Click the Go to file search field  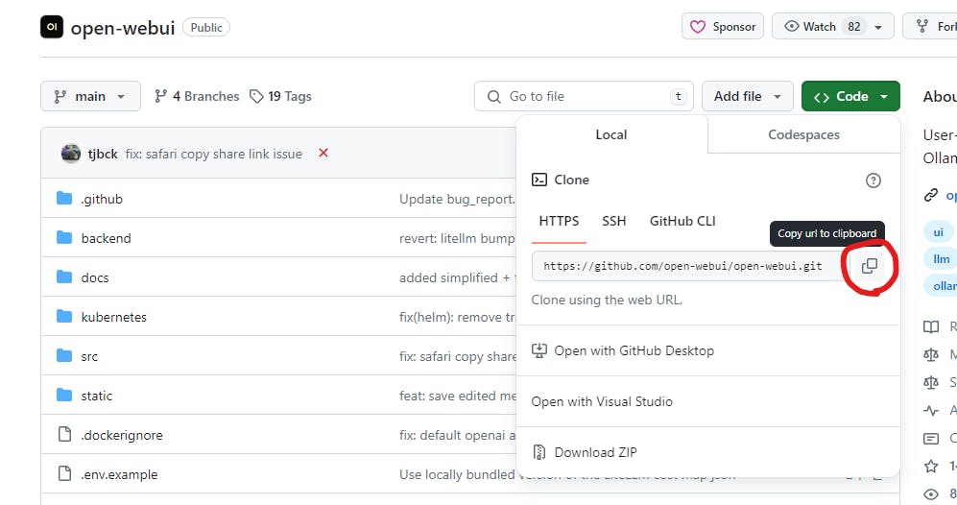click(584, 96)
